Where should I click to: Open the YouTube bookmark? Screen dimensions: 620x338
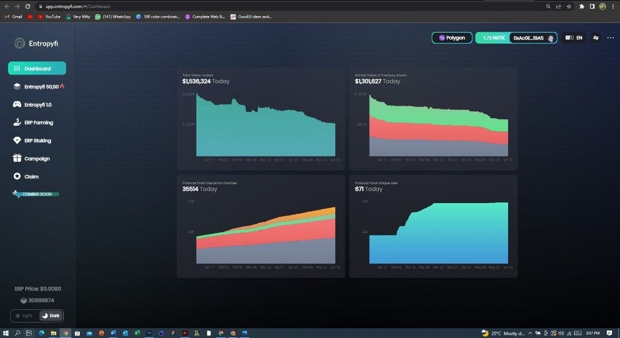tap(49, 17)
